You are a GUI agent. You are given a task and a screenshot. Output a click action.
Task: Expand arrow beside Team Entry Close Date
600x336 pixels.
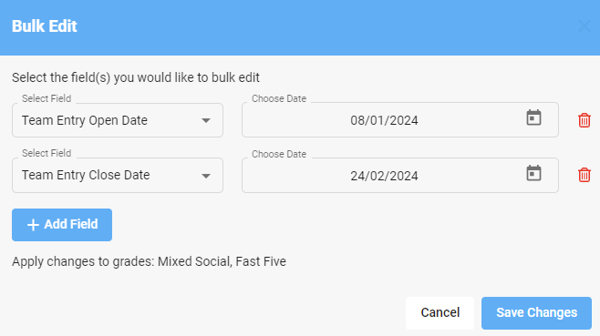click(206, 176)
